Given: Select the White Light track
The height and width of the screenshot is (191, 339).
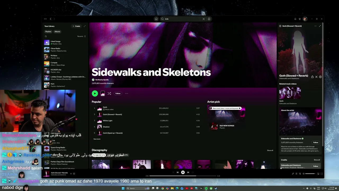Looking at the screenshot, I should [147, 121].
